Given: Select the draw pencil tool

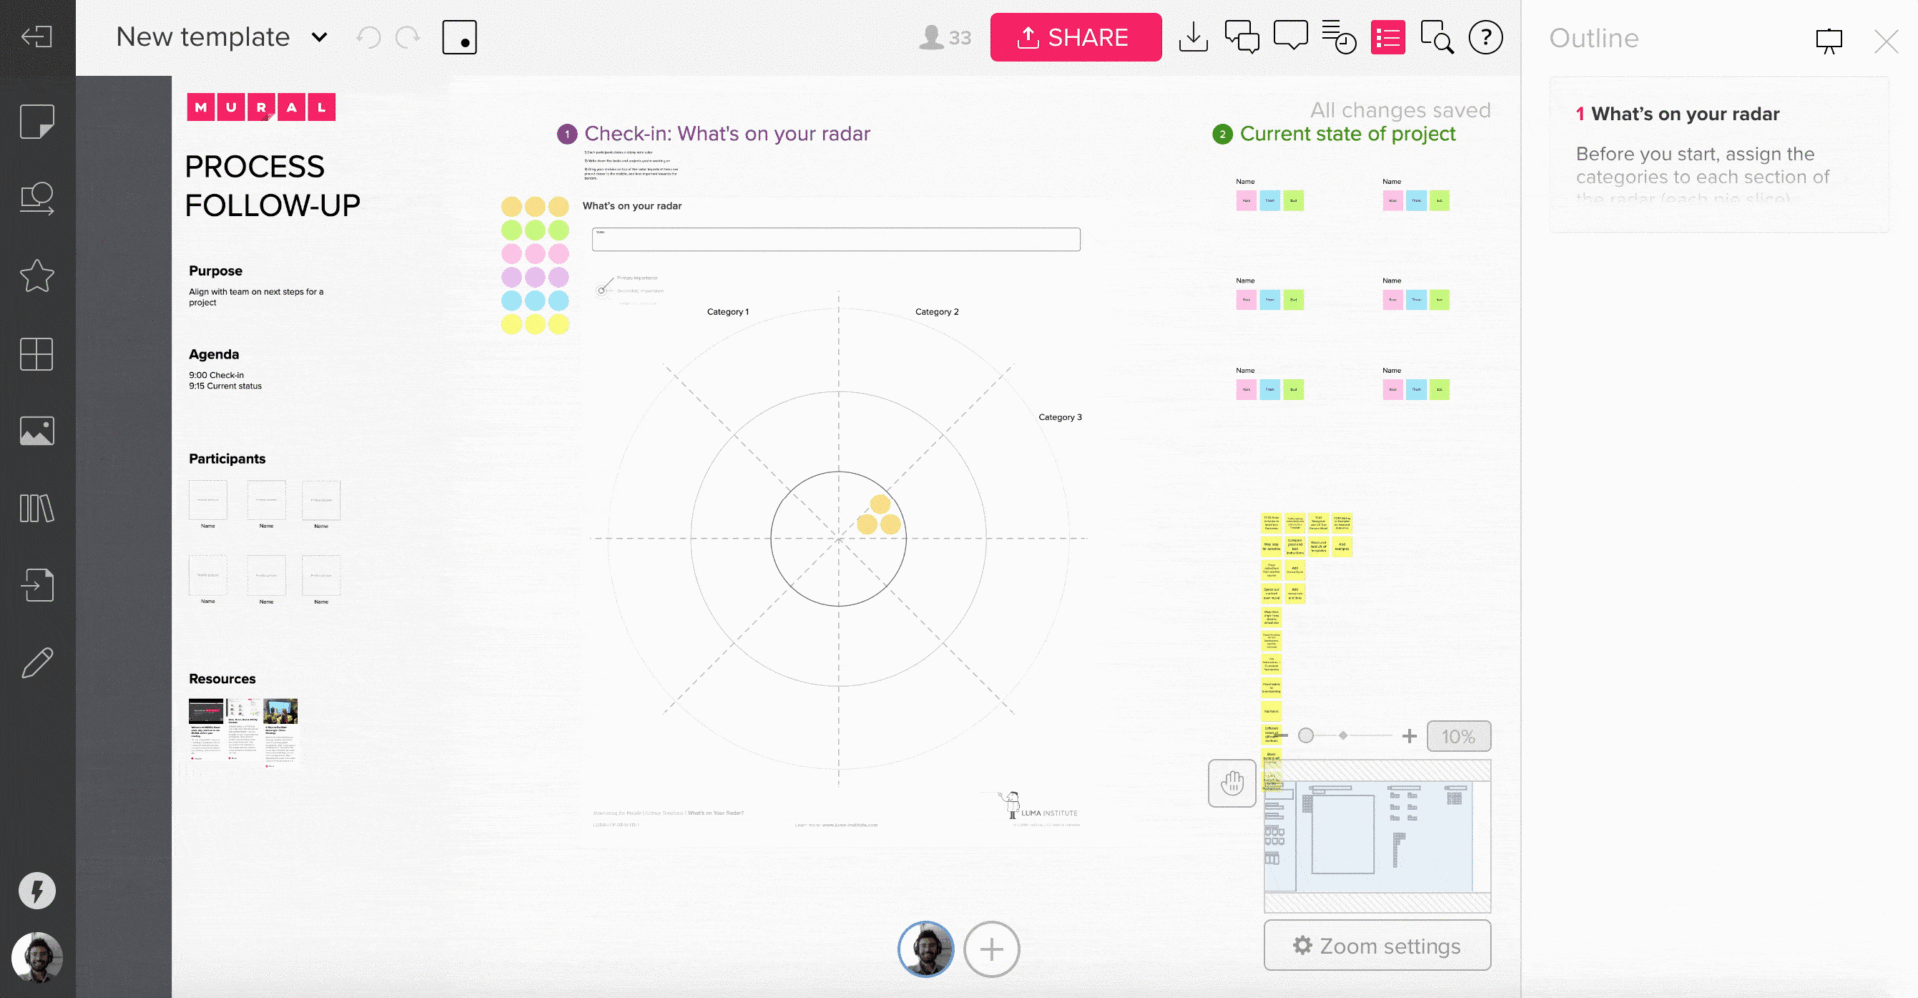Looking at the screenshot, I should 37,663.
